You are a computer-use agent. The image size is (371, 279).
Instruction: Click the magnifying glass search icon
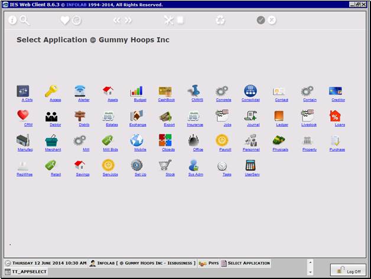click(24, 20)
